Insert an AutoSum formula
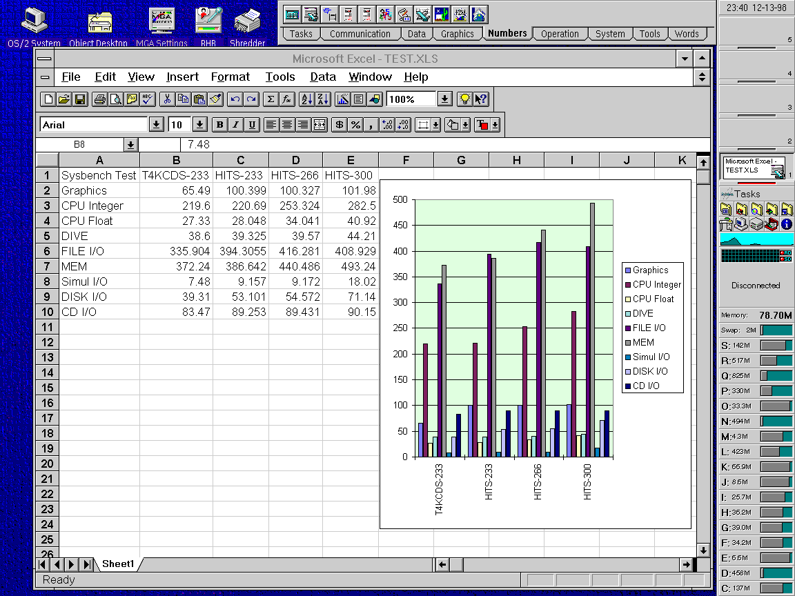 [271, 99]
